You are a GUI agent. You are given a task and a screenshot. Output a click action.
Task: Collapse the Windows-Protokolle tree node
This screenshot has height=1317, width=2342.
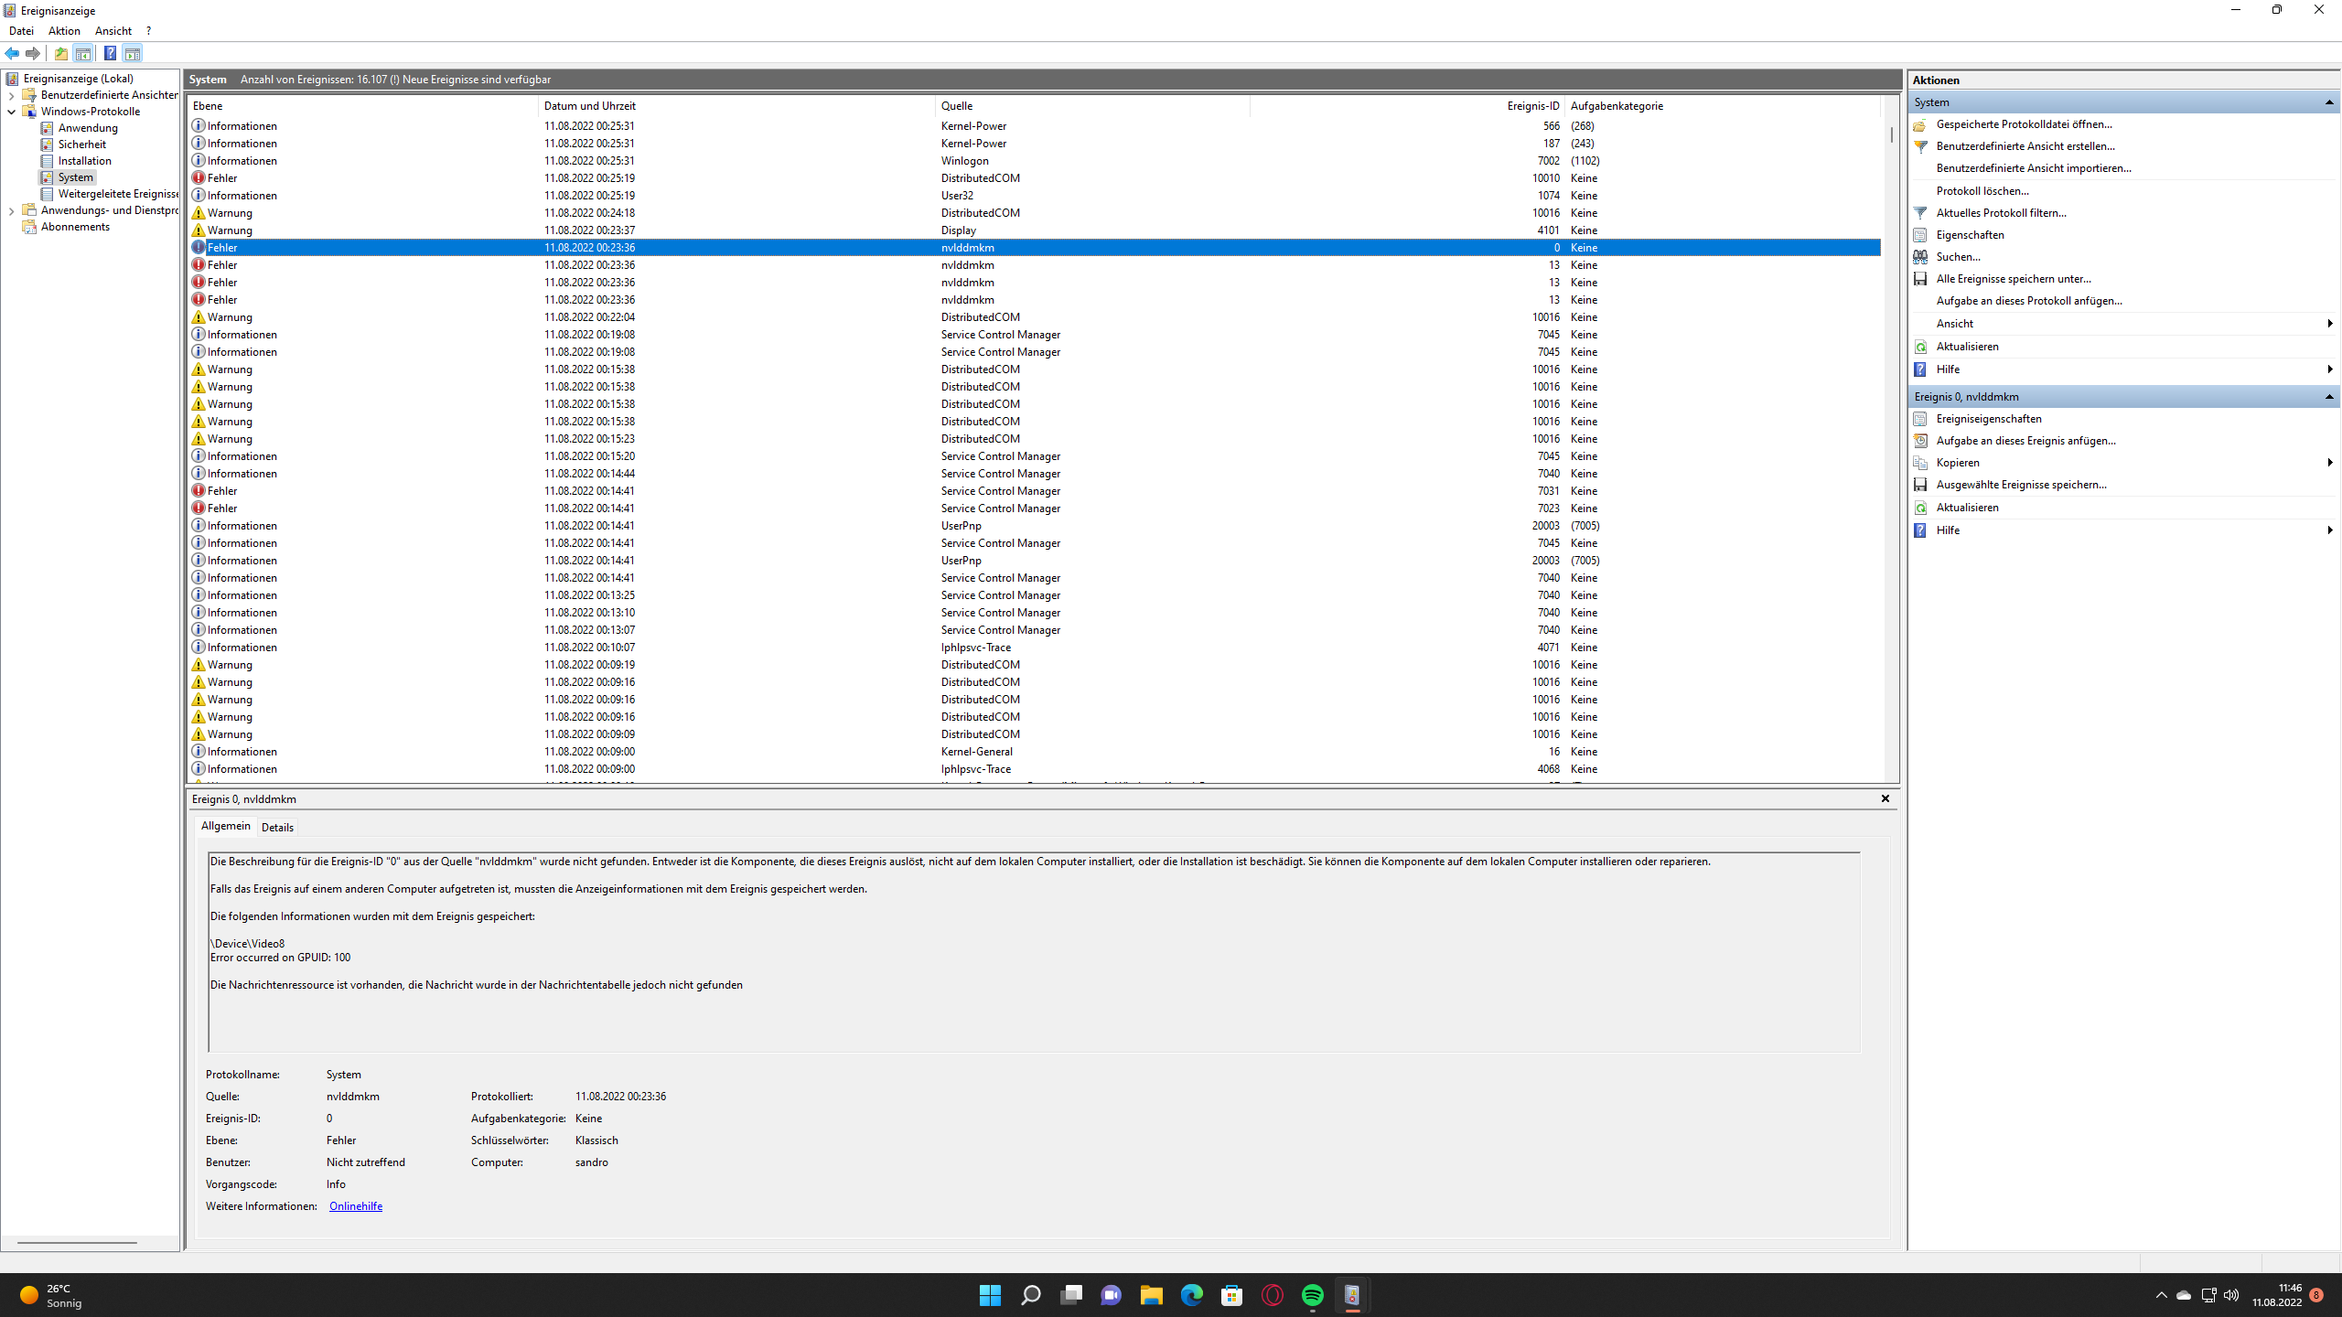(11, 111)
